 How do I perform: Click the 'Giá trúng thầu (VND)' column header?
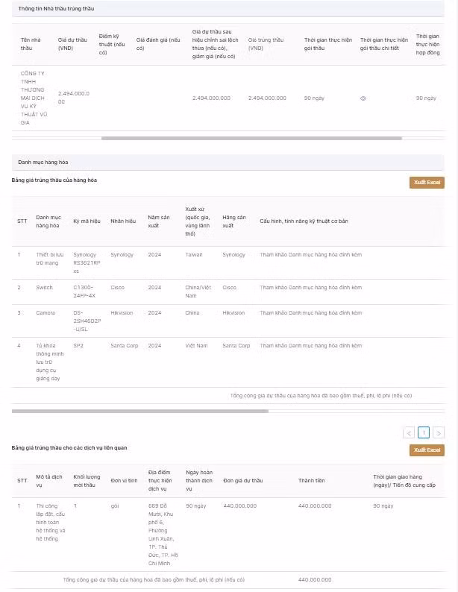pyautogui.click(x=266, y=43)
